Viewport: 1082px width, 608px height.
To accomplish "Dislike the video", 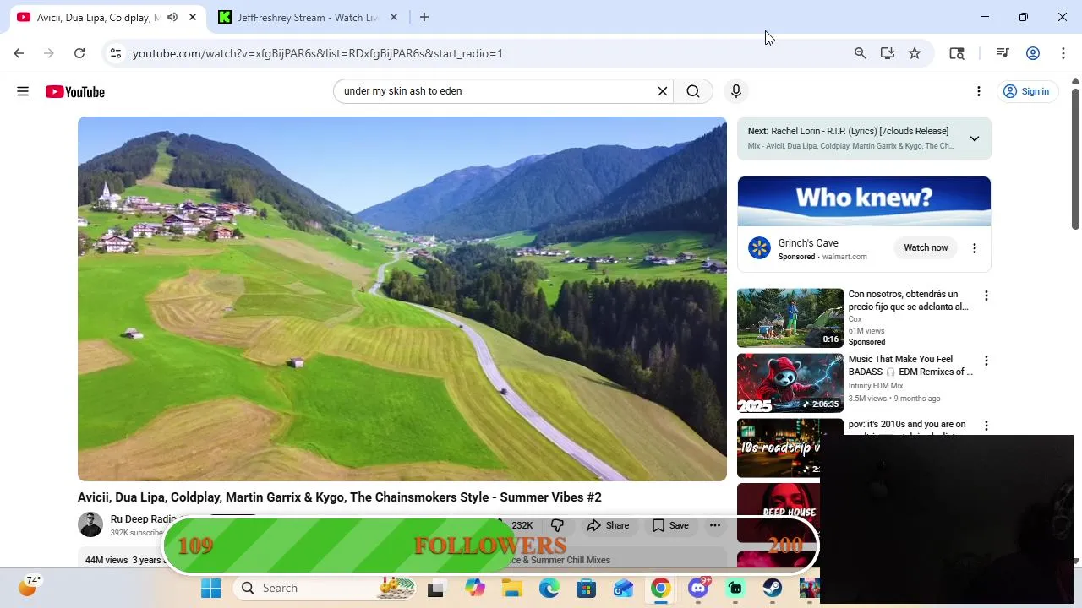I will 557,525.
